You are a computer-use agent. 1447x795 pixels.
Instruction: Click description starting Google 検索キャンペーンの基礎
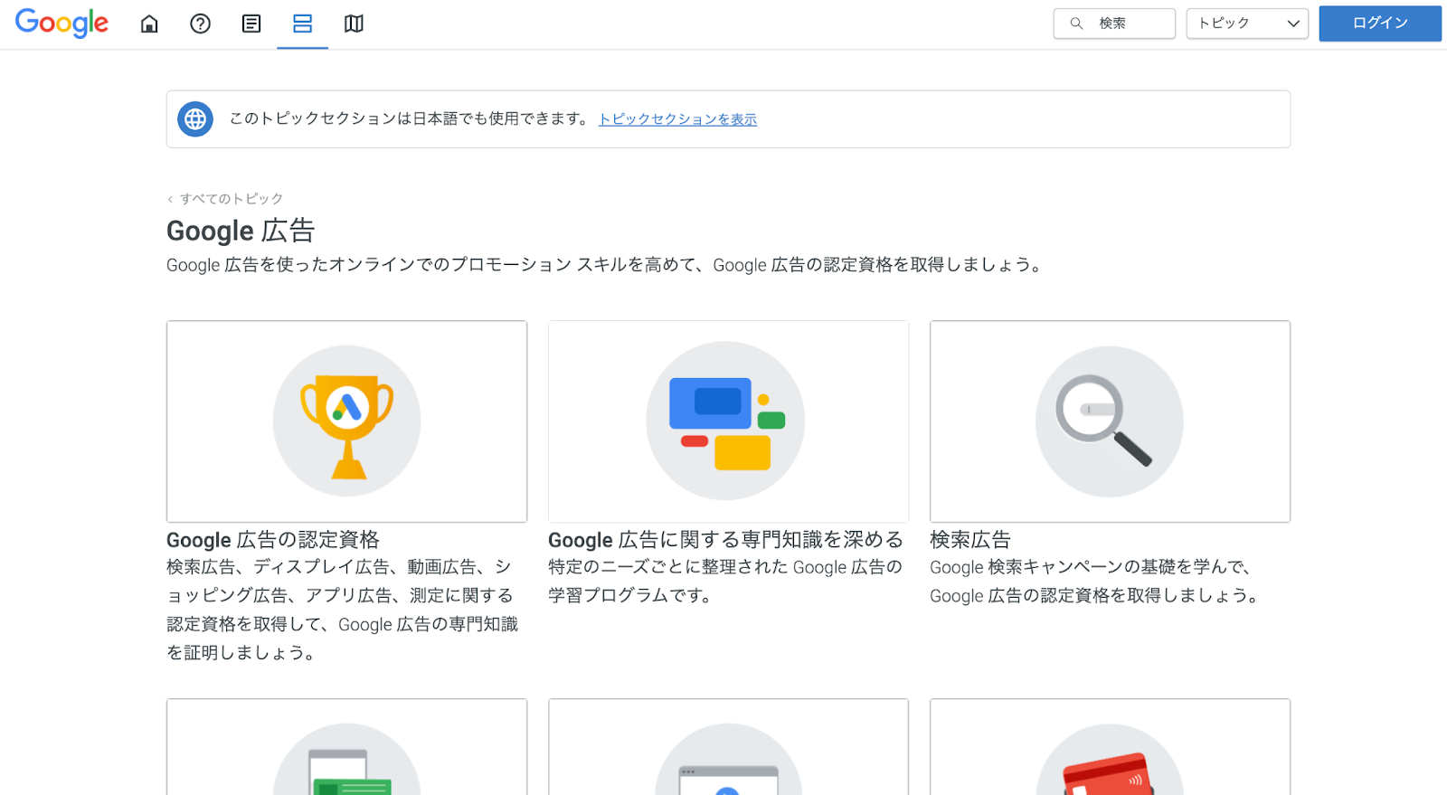(x=1094, y=582)
